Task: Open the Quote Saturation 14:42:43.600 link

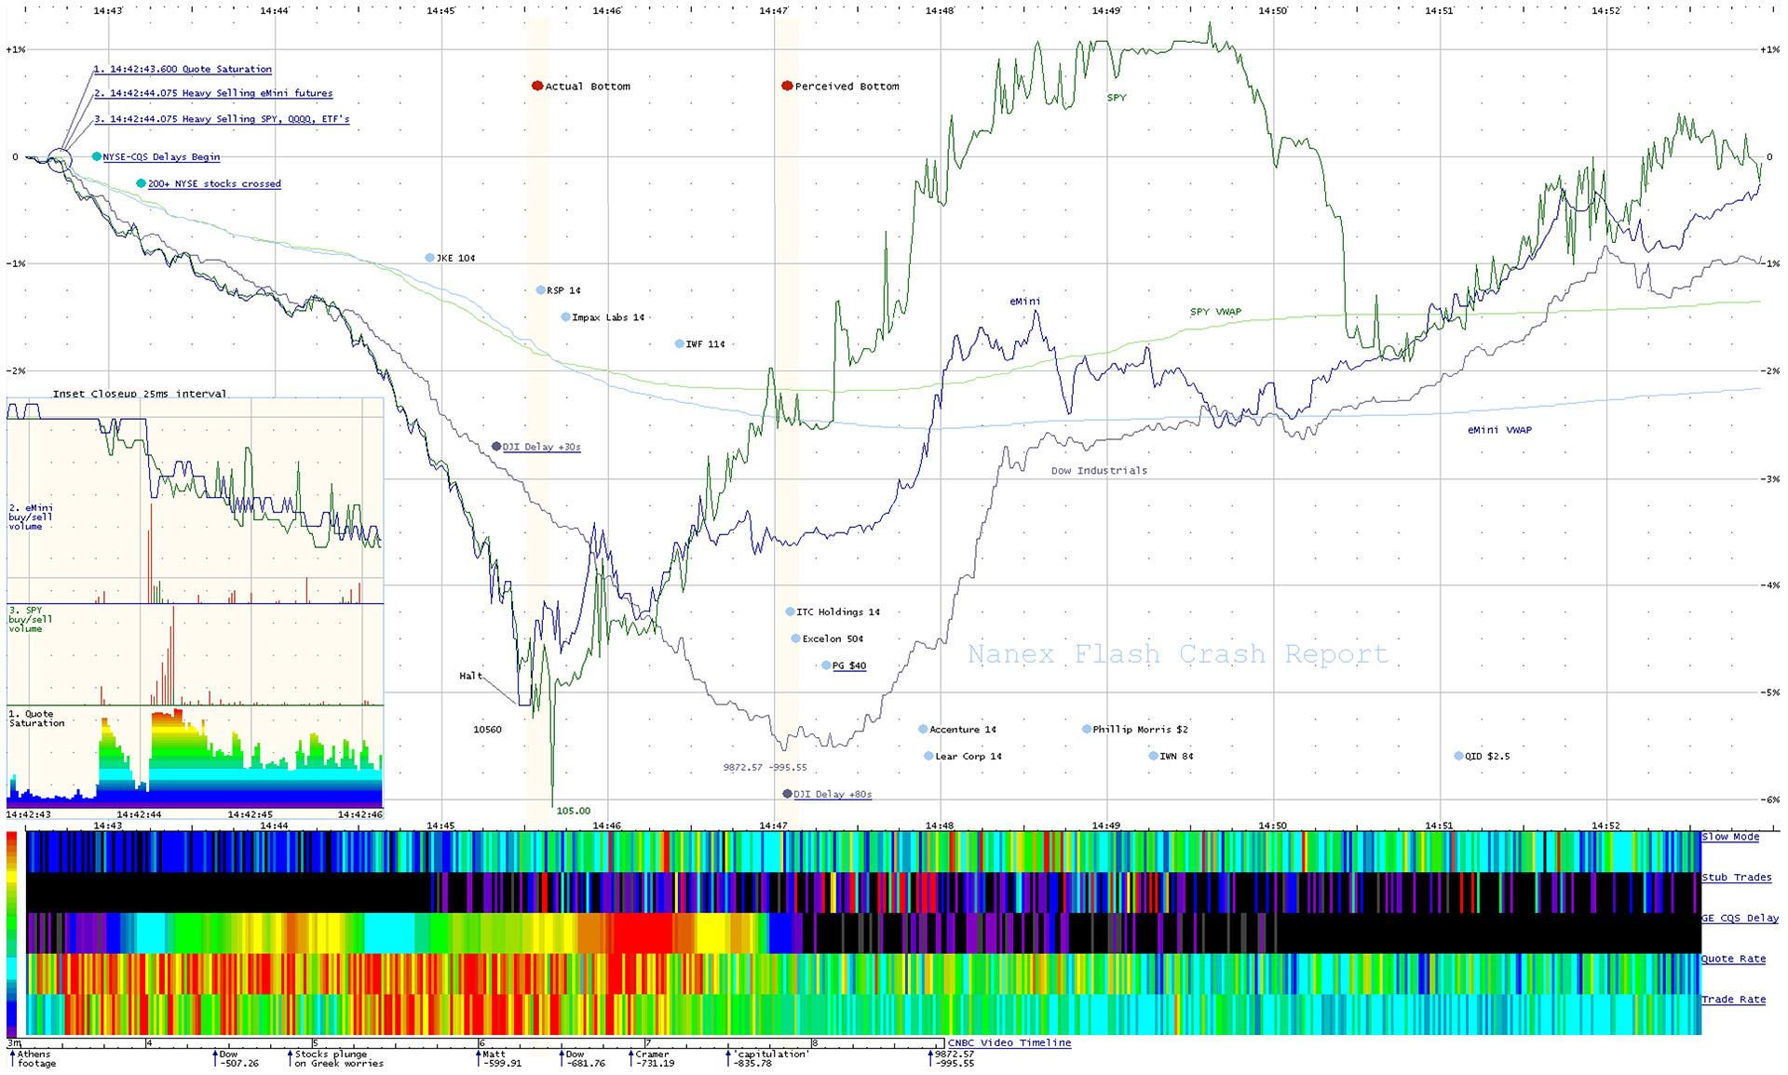Action: coord(183,69)
